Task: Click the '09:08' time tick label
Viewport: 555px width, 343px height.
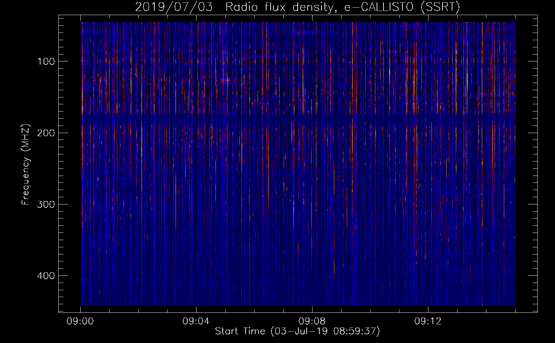Action: [x=312, y=321]
